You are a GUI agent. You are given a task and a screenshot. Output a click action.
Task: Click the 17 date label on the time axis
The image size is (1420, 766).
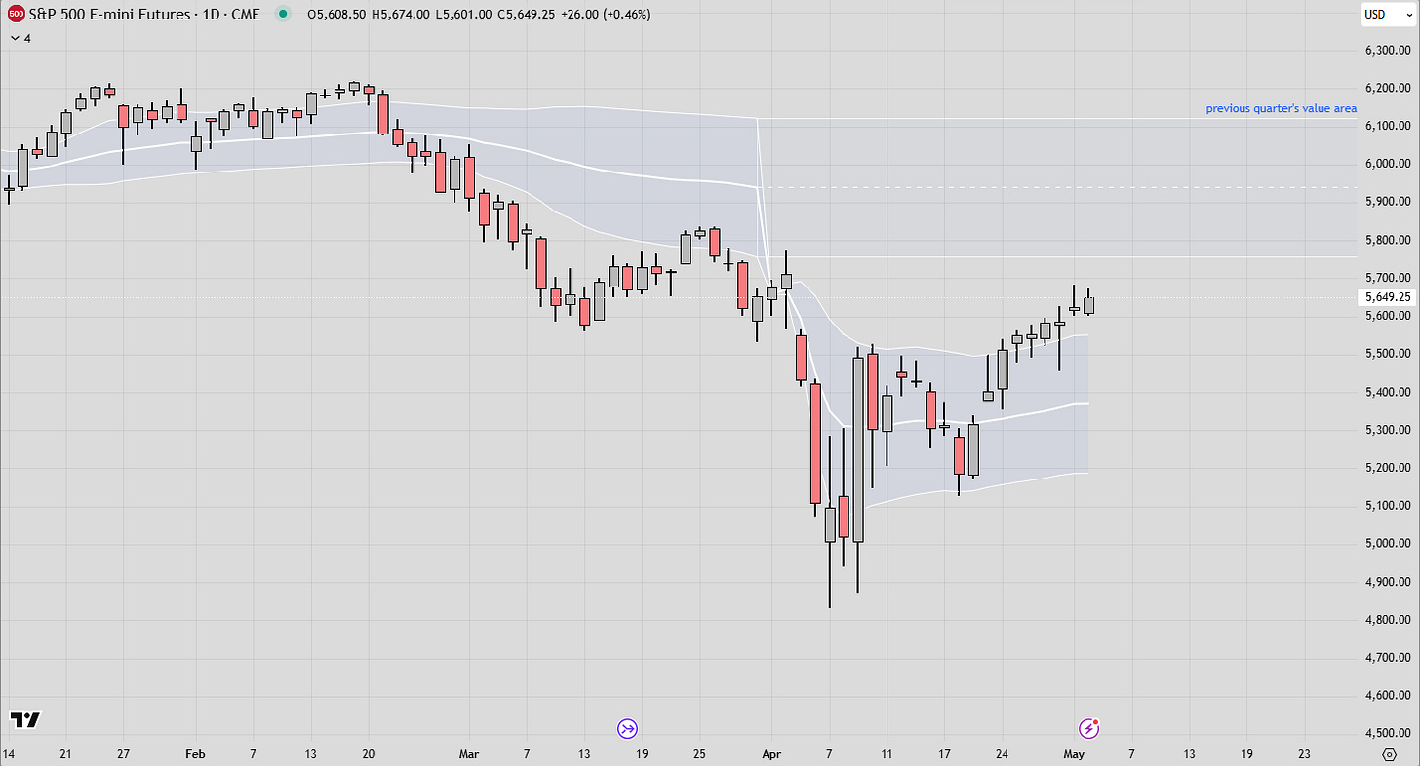943,754
